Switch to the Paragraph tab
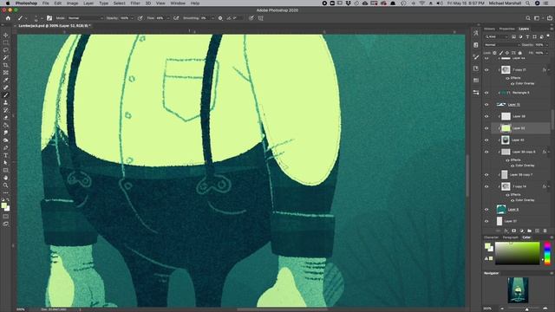Screen dimensions: 555x312 coord(511,237)
